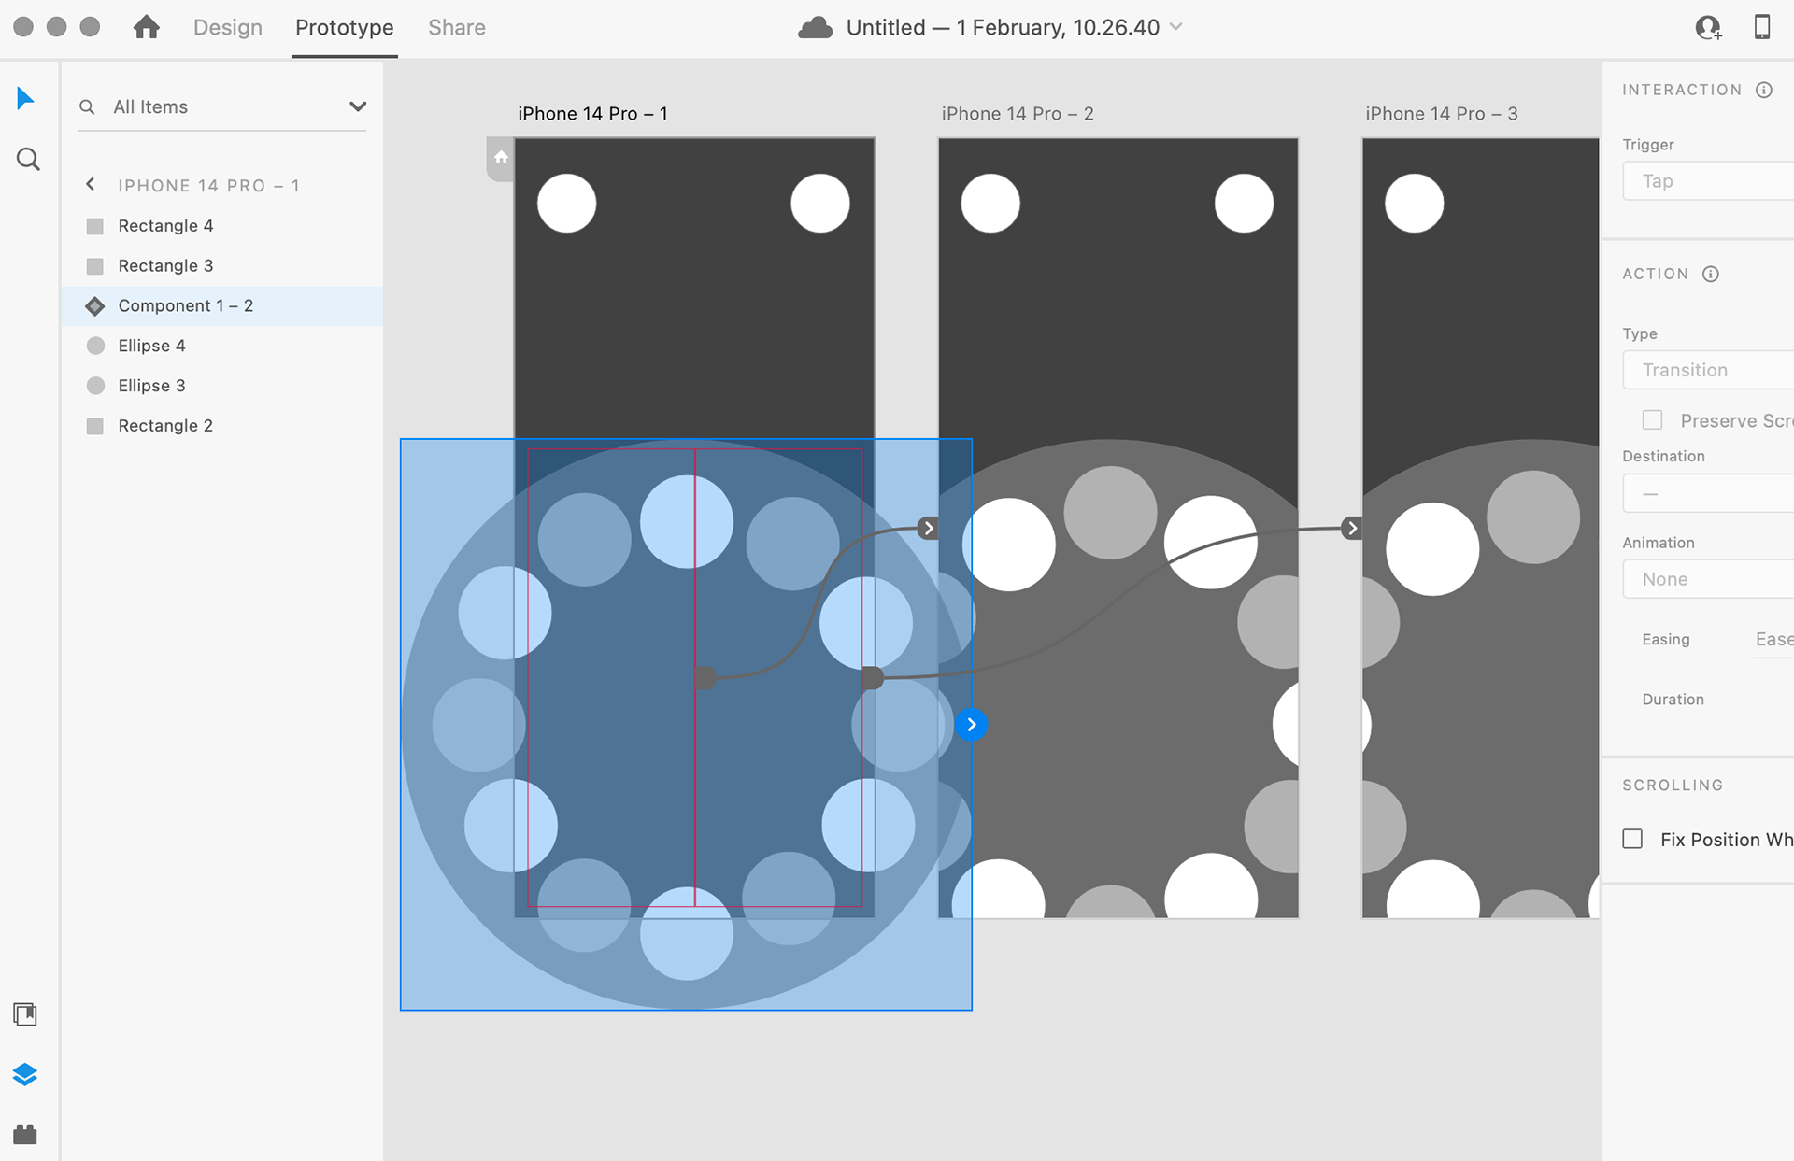Viewport: 1794px width, 1161px height.
Task: Click the Duration label
Action: tap(1673, 700)
